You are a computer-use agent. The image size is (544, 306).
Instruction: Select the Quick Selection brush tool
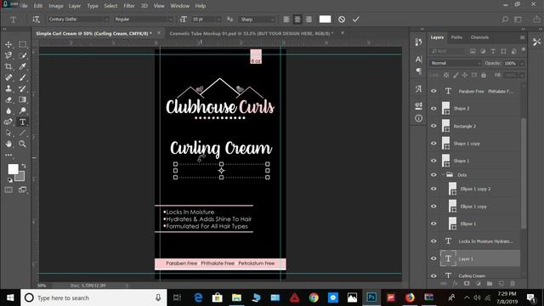click(23, 55)
